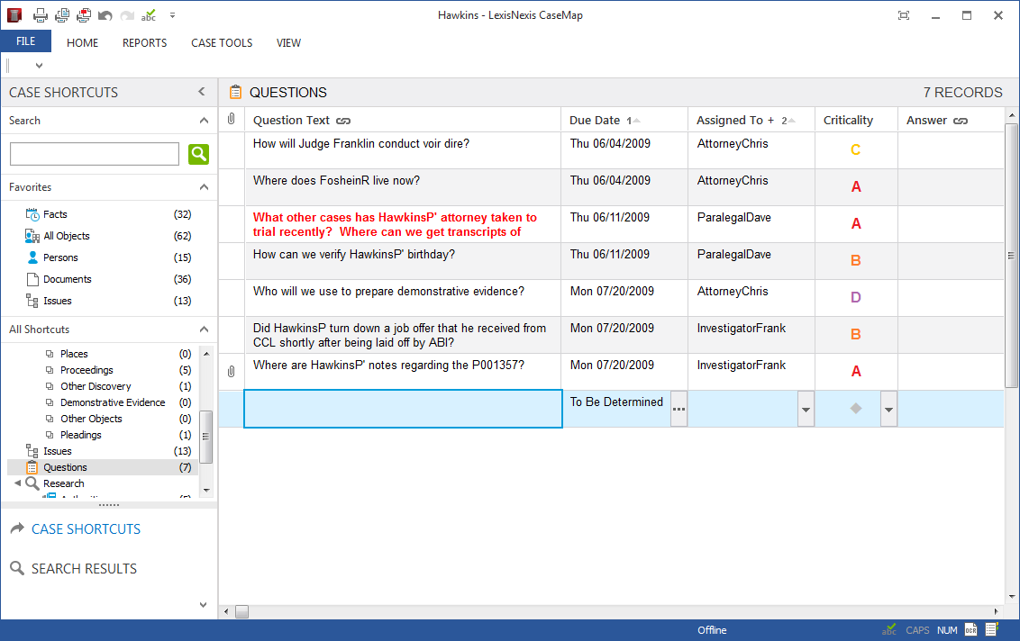Image resolution: width=1020 pixels, height=641 pixels.
Task: Click the spell check icon in top toolbar
Action: click(149, 15)
